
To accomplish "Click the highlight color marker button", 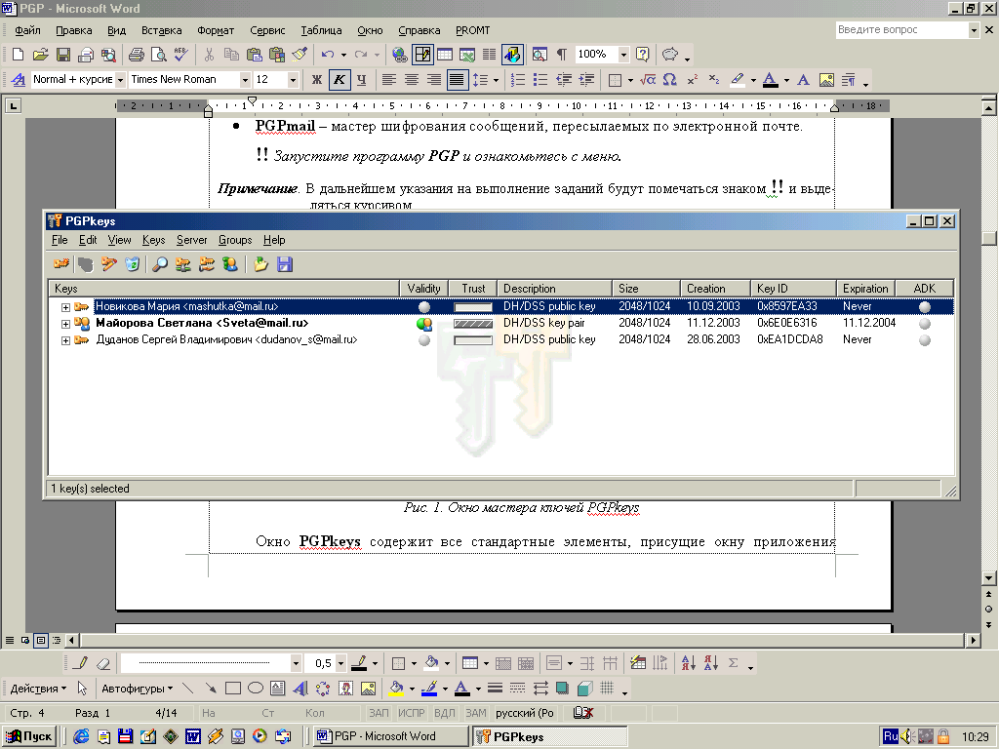I will point(738,80).
